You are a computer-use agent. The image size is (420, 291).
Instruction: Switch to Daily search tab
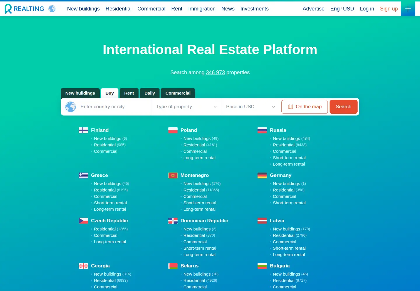pyautogui.click(x=150, y=93)
